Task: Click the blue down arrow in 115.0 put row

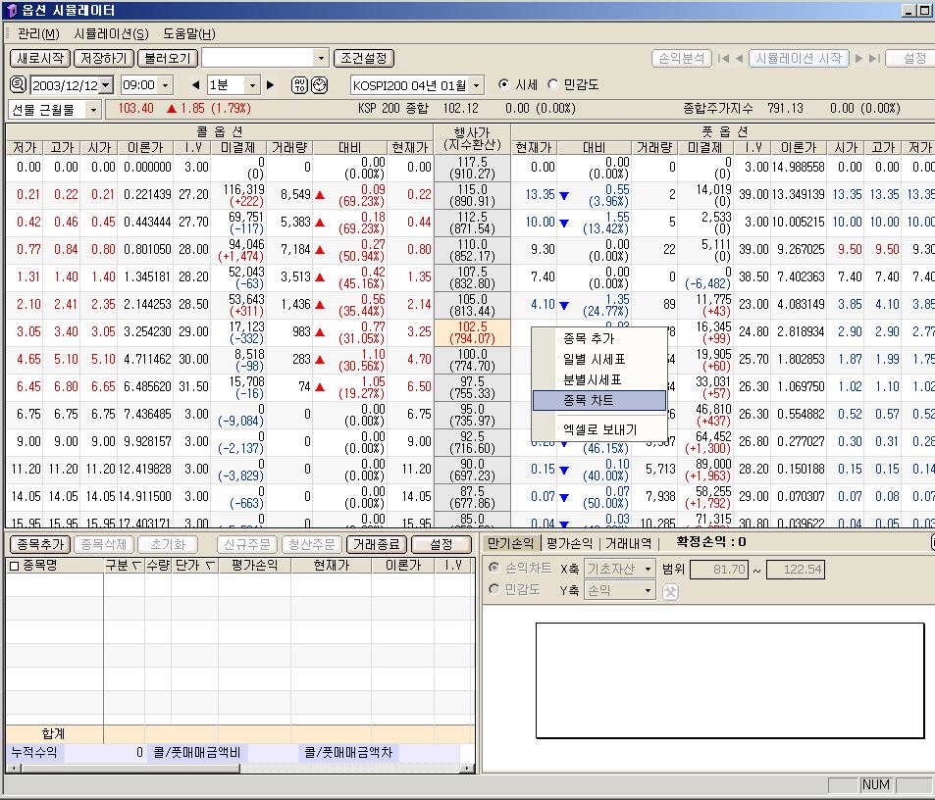Action: coord(563,195)
